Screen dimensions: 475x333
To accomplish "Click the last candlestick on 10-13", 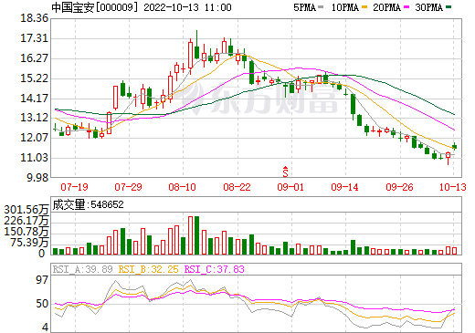I will tap(455, 146).
